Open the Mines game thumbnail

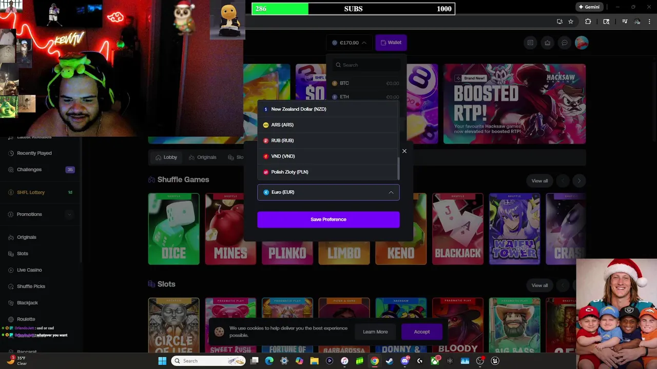pos(230,229)
